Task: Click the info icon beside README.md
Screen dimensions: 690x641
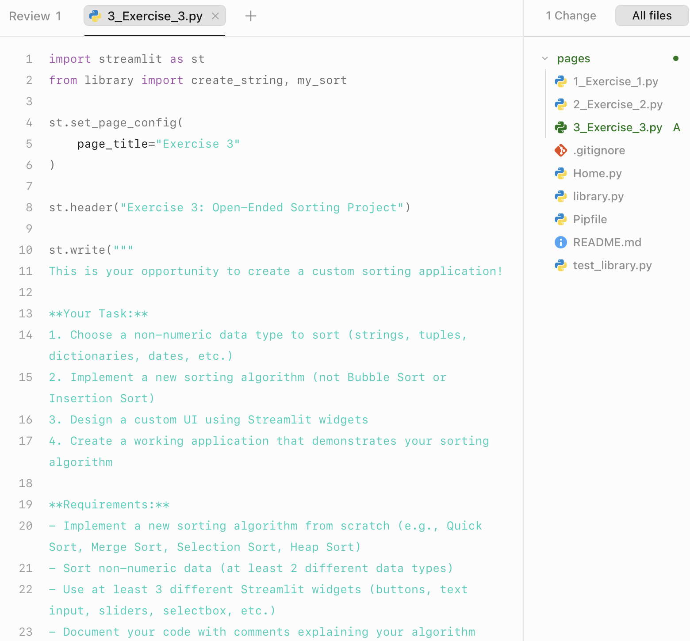Action: tap(561, 242)
